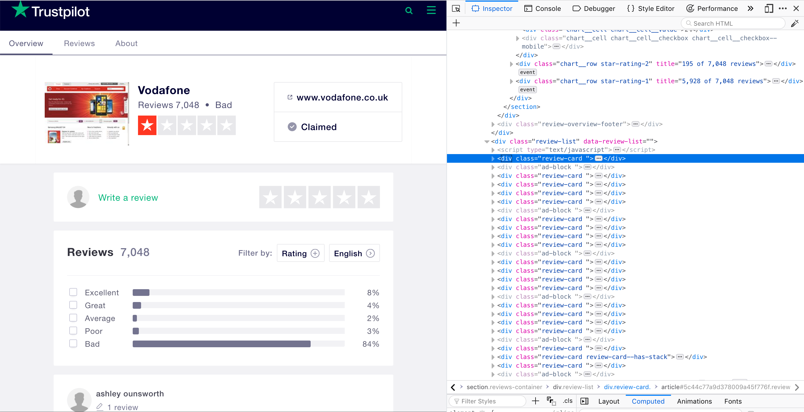
Task: Click the eyedropper icon beside Search HTML
Action: (795, 23)
